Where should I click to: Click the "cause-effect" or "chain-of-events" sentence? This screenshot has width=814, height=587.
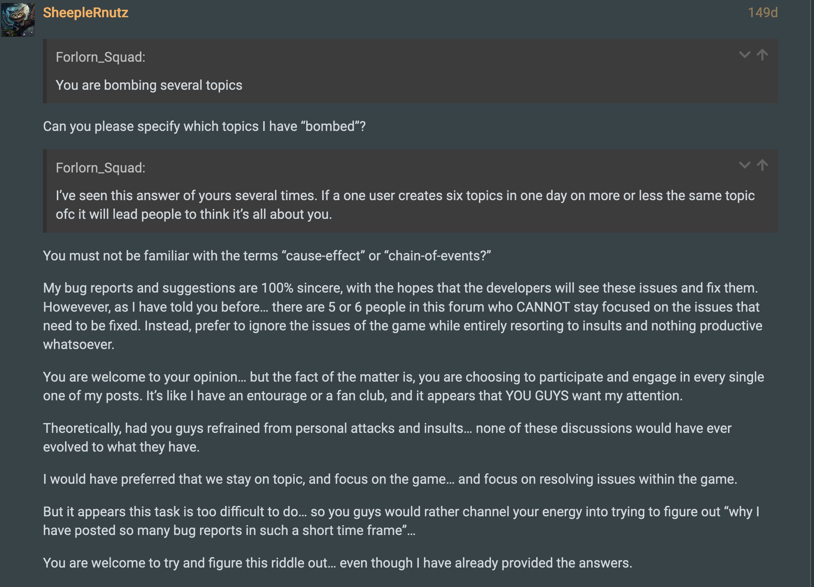click(267, 256)
